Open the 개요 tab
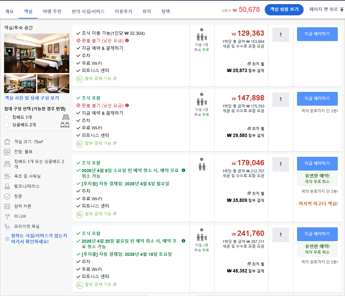 coord(9,11)
